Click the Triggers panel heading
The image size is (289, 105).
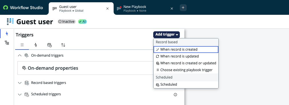[x=25, y=35]
